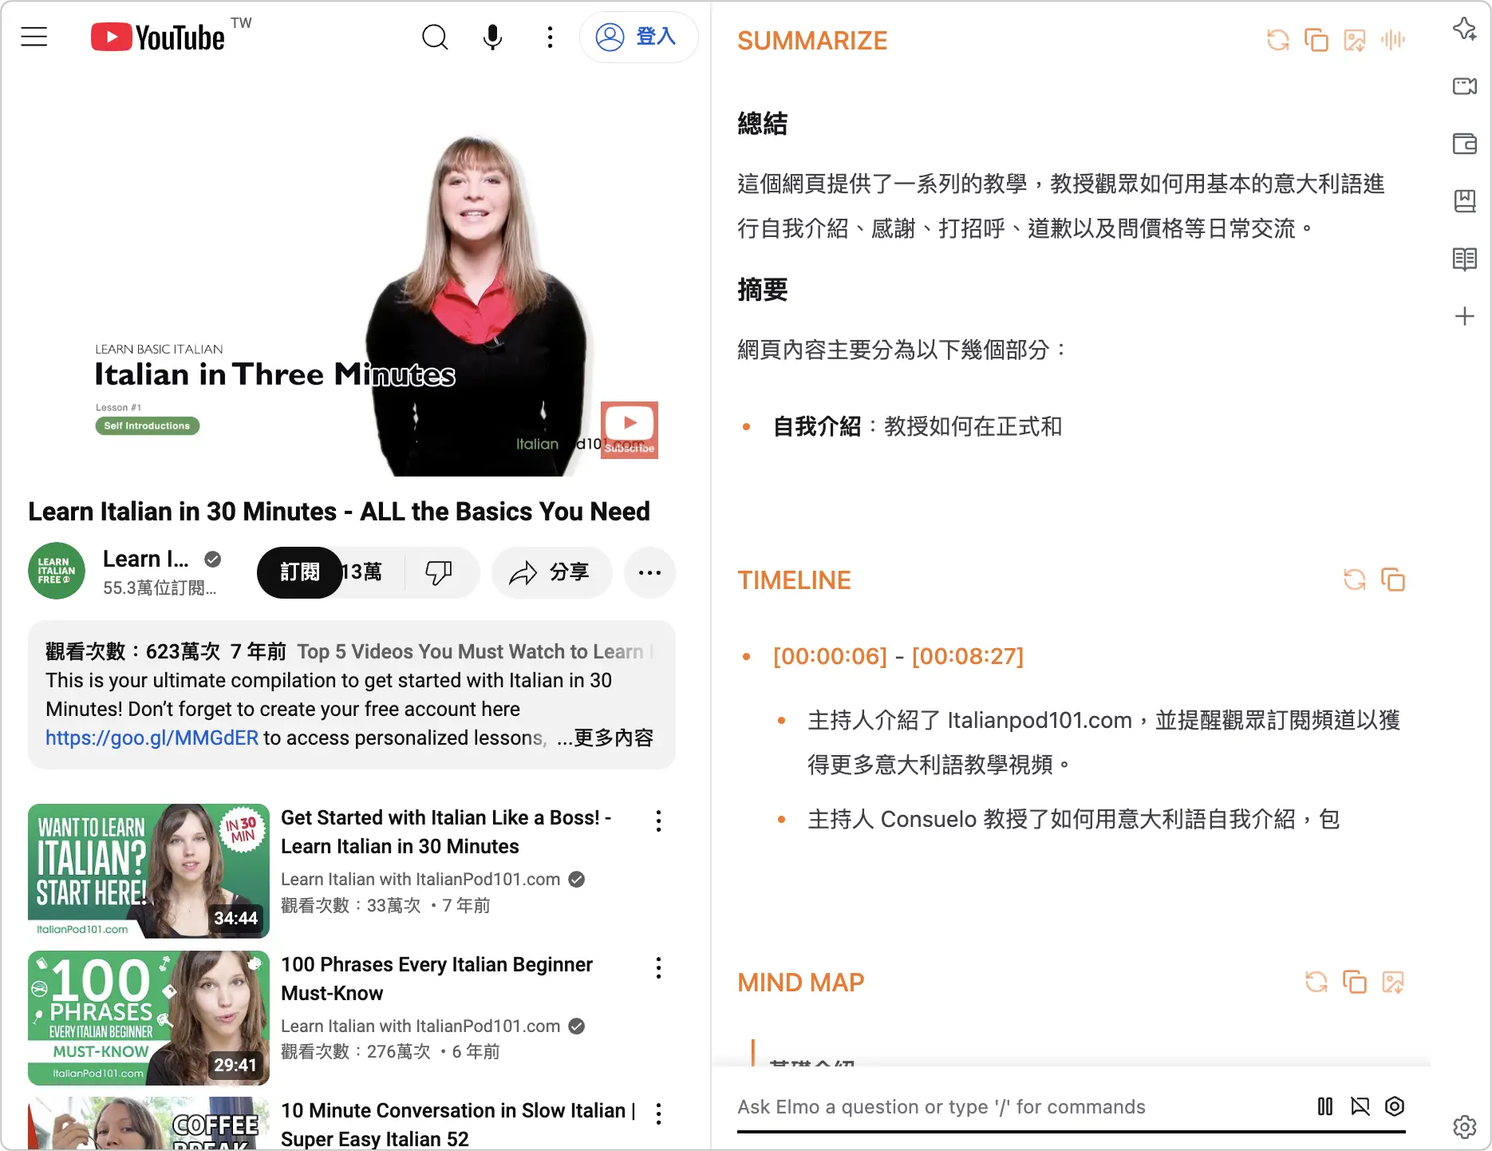Screen dimensions: 1492x1151
Task: Expand the description with ...更多內容
Action: pos(605,738)
